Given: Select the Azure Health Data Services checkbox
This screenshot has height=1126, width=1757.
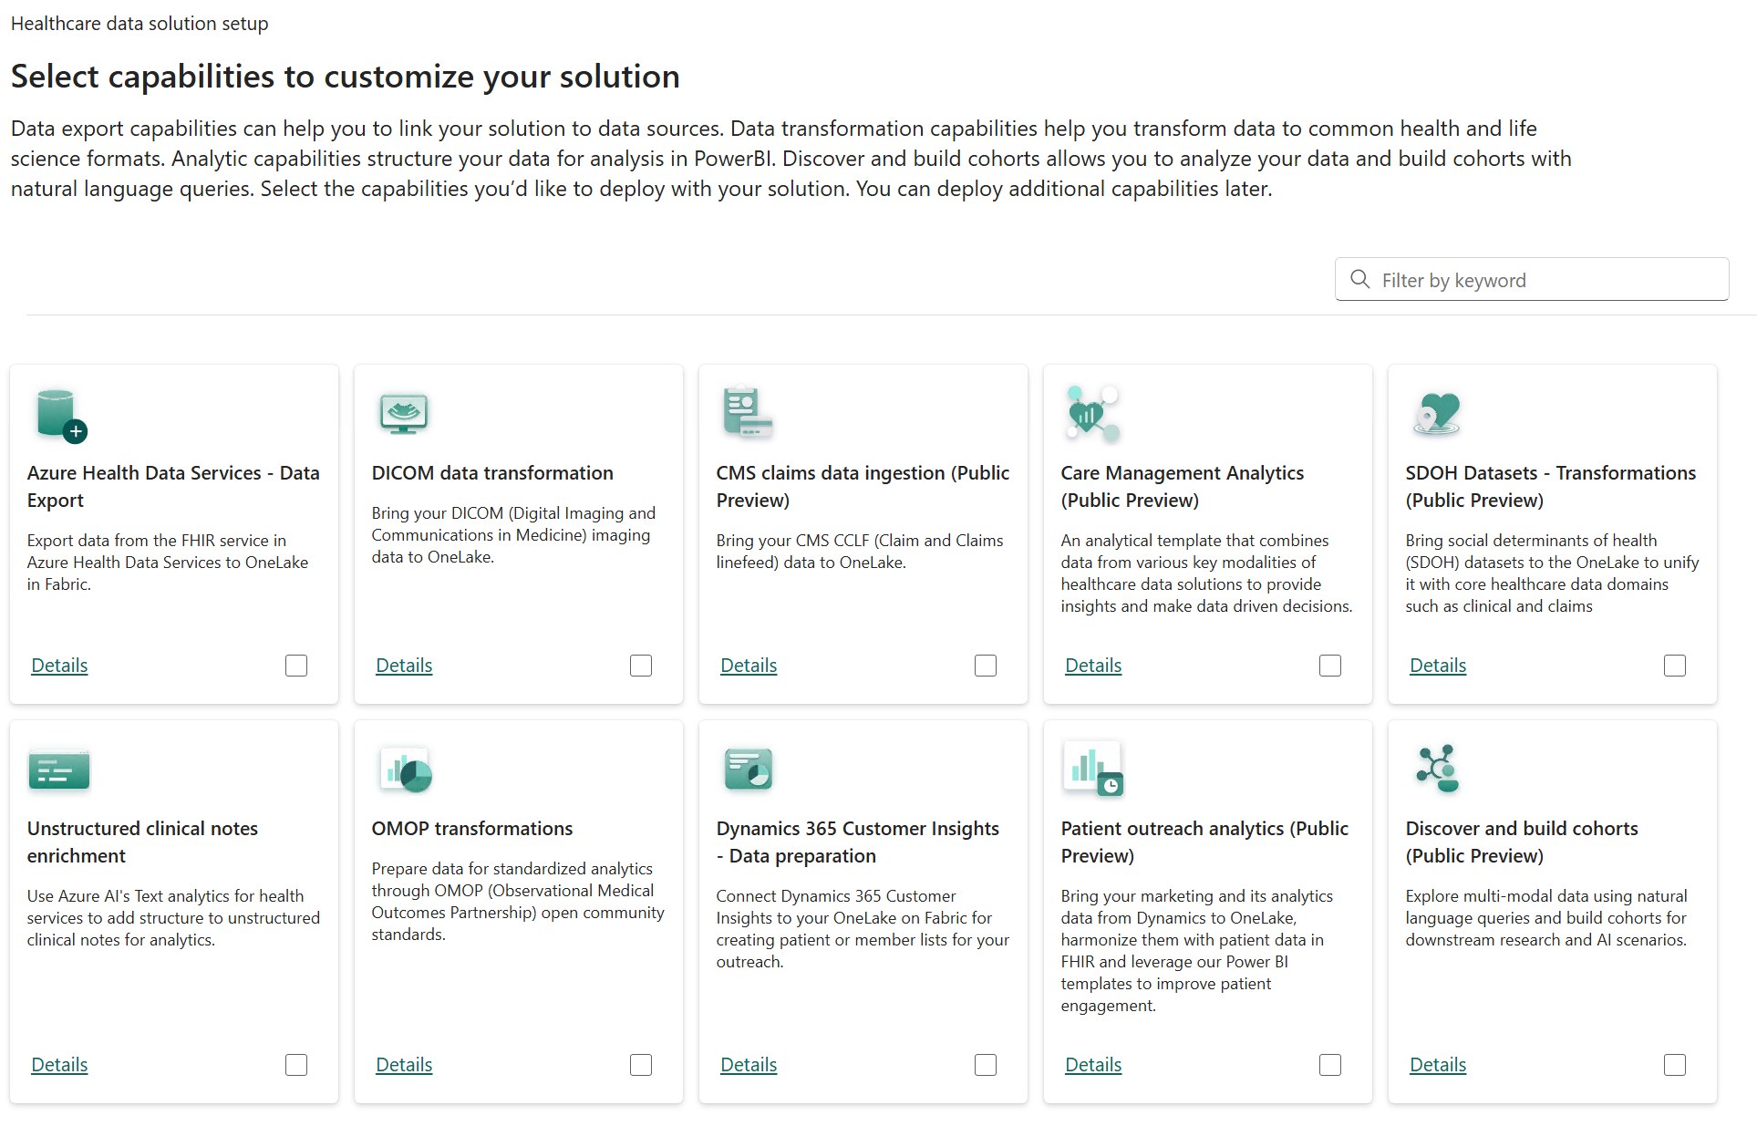Looking at the screenshot, I should [296, 666].
